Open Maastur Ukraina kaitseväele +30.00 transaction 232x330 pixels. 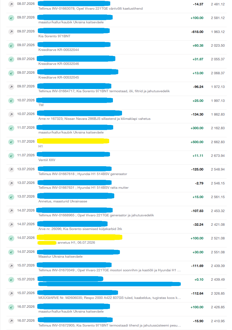click(116, 254)
